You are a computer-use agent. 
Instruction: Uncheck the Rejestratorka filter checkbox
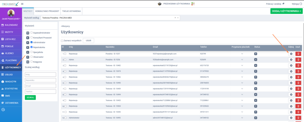(x=31, y=47)
